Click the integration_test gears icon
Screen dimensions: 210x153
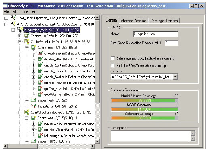(20, 30)
